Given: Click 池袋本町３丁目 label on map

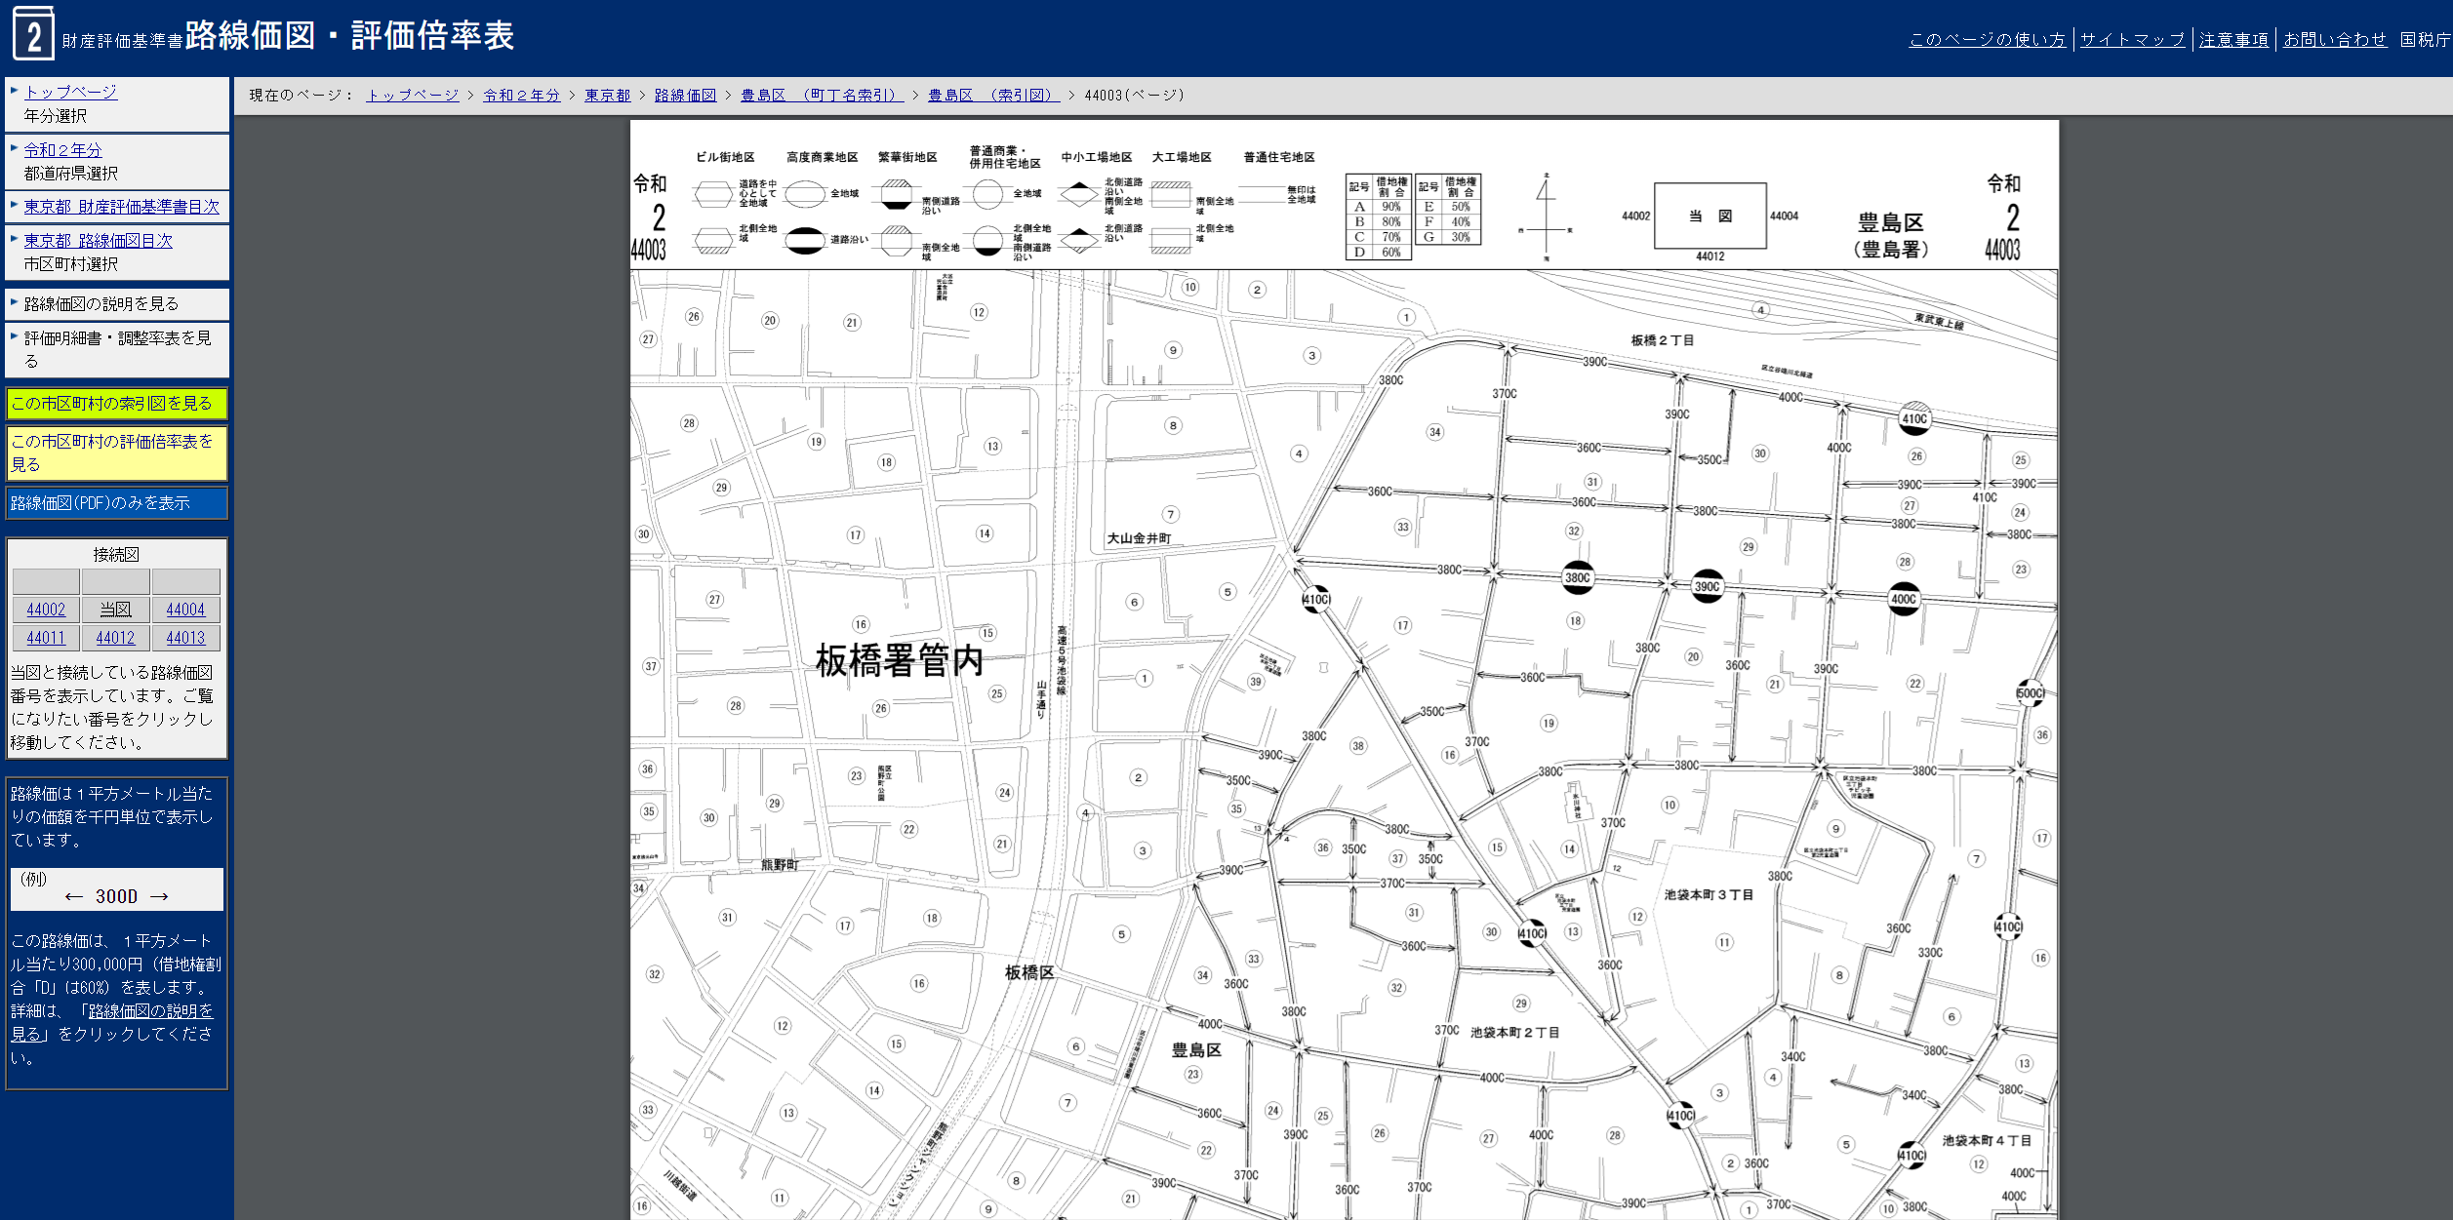Looking at the screenshot, I should pos(1709,894).
